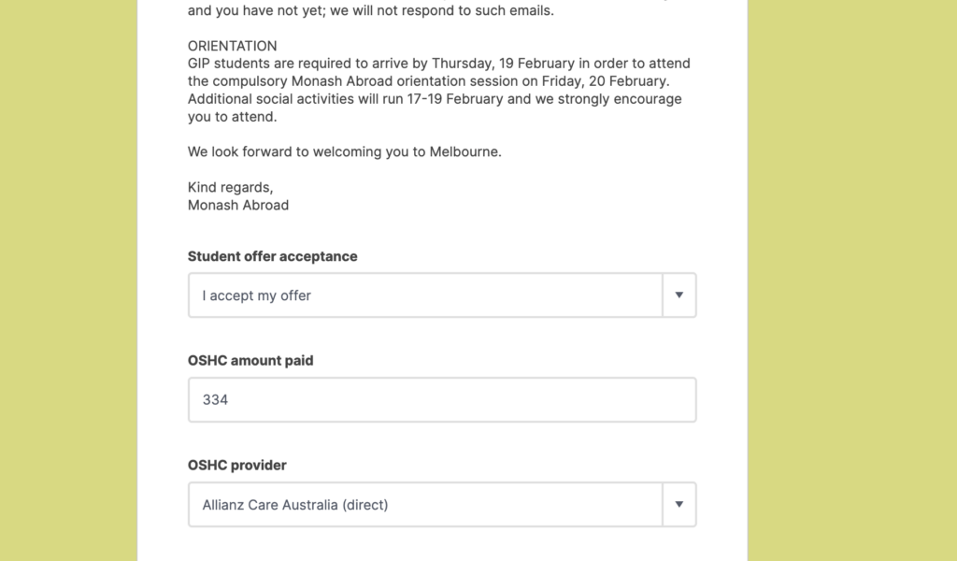The height and width of the screenshot is (561, 957).
Task: Click the "We look forward to welcoming you" sentence
Action: [344, 151]
